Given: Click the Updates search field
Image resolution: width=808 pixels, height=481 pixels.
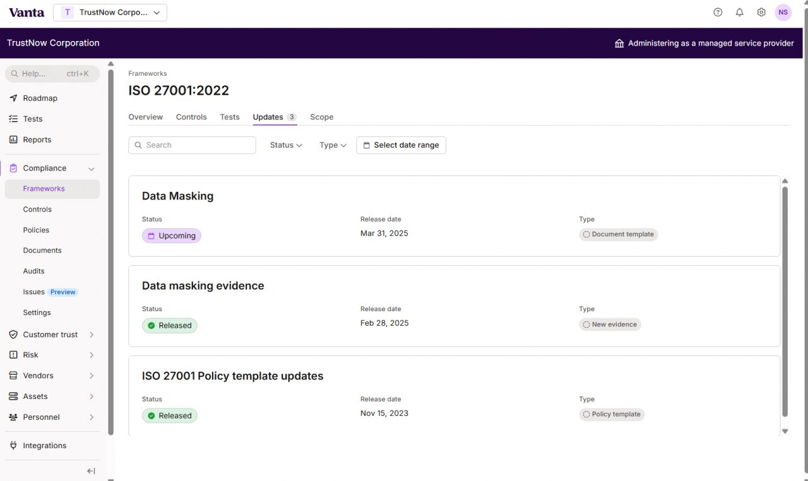Looking at the screenshot, I should click(192, 145).
